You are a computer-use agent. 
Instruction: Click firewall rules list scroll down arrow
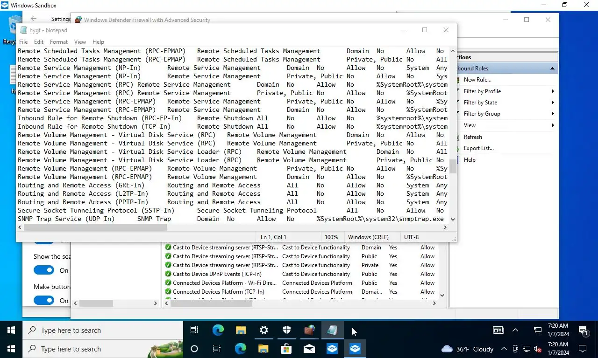click(442, 295)
